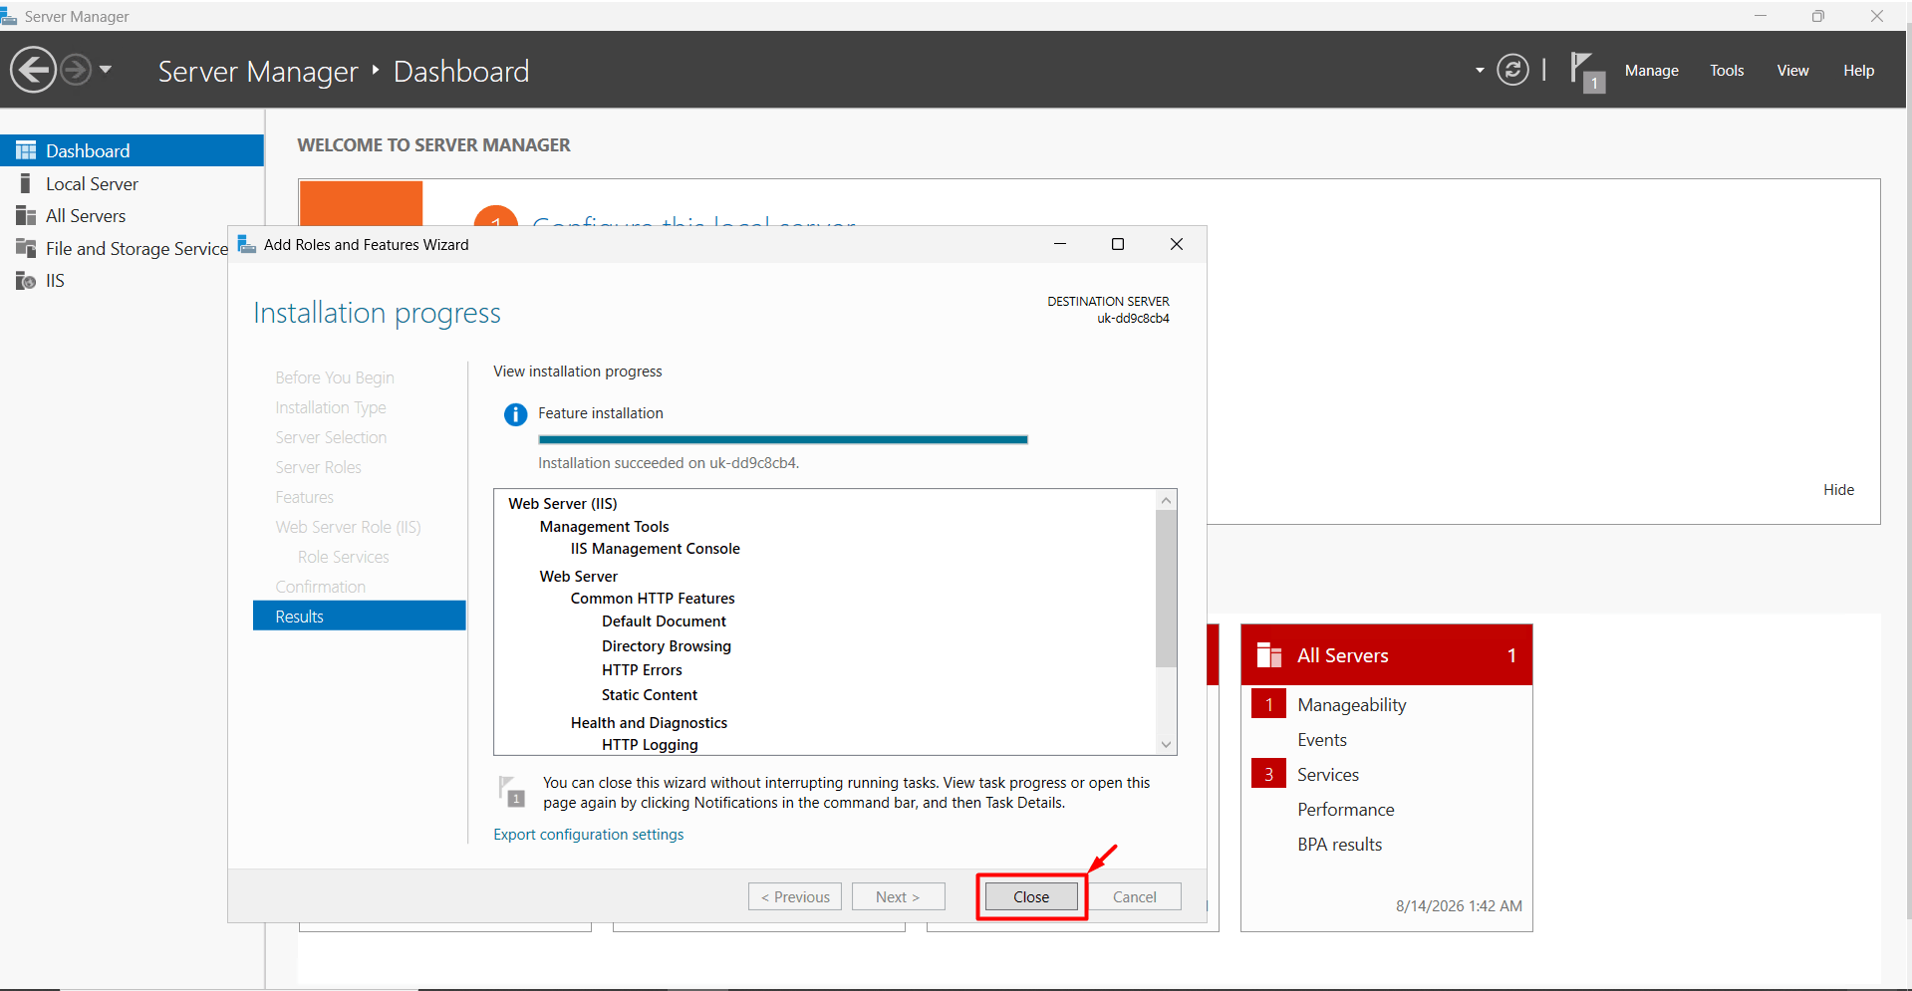1912x991 pixels.
Task: Open Performance in All Servers tile
Action: pos(1346,810)
